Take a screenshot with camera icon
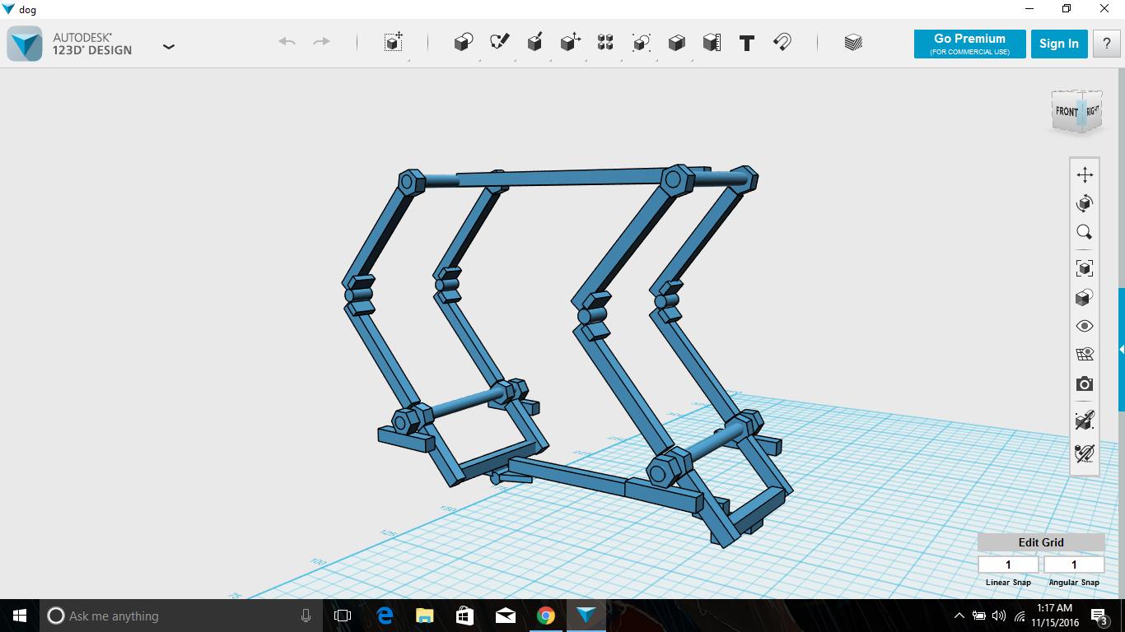The height and width of the screenshot is (632, 1125). [1085, 384]
